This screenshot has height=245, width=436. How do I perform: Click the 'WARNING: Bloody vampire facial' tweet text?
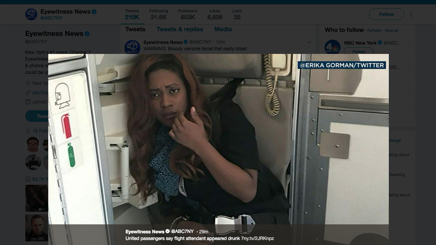pos(195,49)
